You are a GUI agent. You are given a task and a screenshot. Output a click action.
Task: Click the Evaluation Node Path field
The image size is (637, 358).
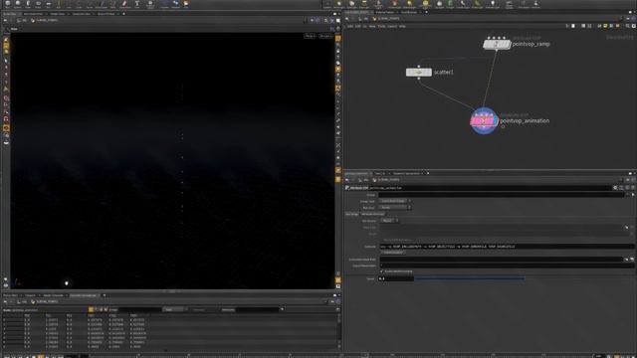click(501, 259)
